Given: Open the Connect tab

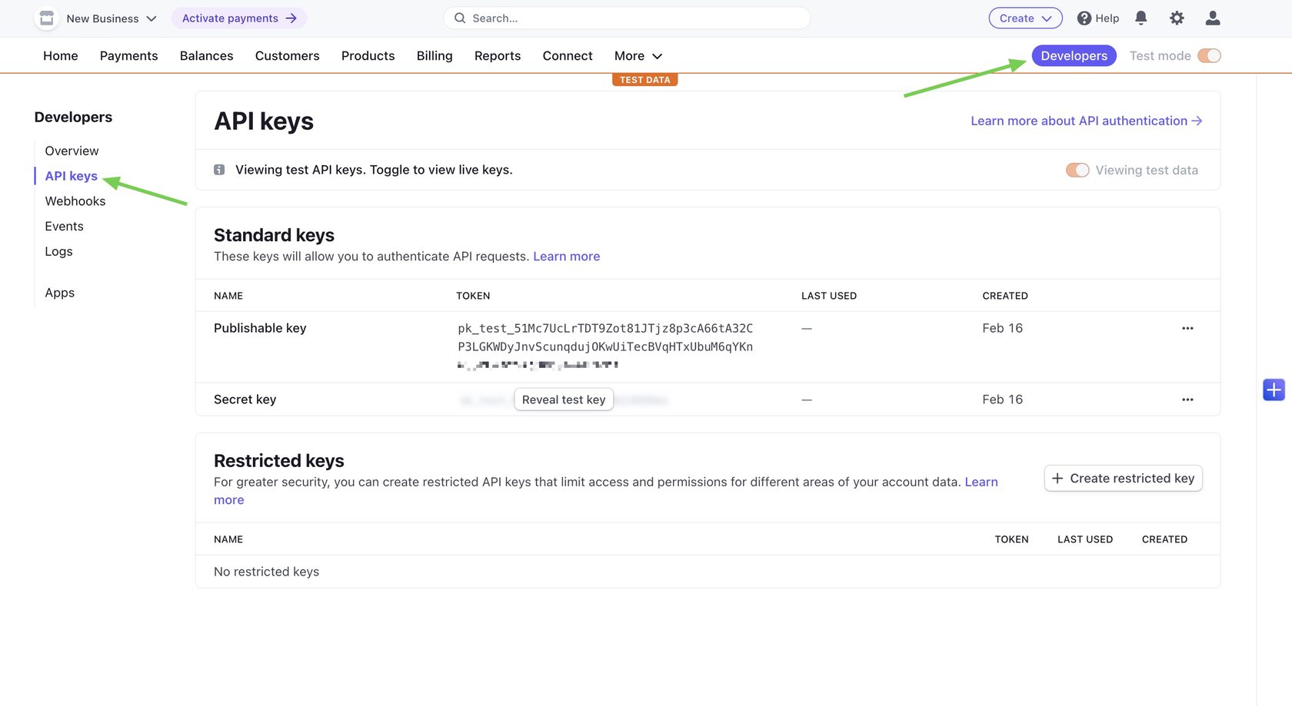Looking at the screenshot, I should (x=568, y=55).
